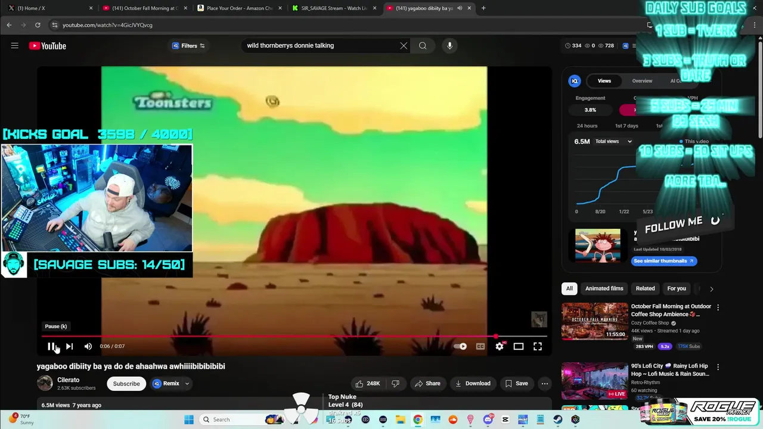Image resolution: width=763 pixels, height=429 pixels.
Task: Open Chrome from the taskbar
Action: pyautogui.click(x=418, y=419)
